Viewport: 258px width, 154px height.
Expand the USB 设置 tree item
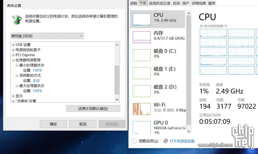pos(13,44)
